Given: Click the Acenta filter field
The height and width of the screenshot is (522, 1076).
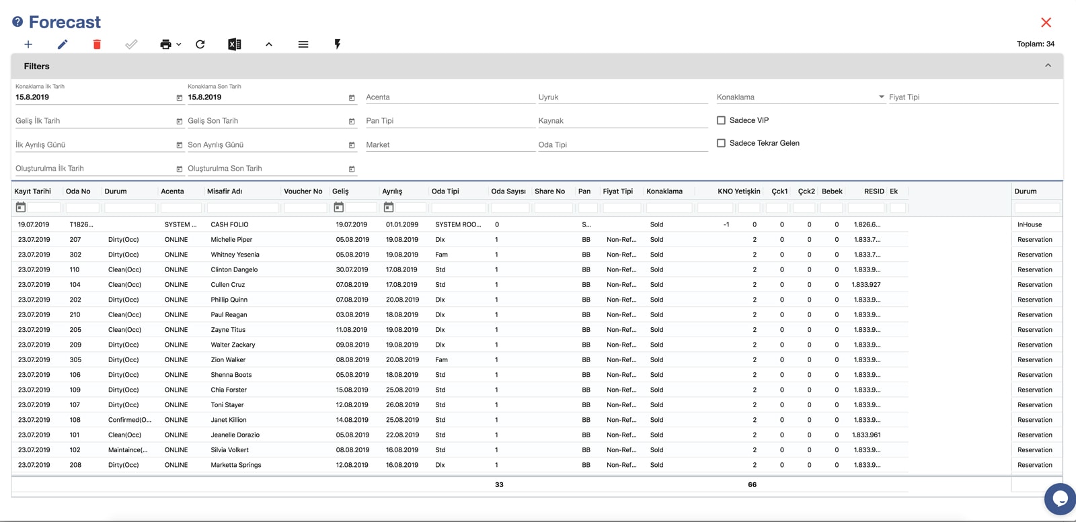Looking at the screenshot, I should (450, 97).
